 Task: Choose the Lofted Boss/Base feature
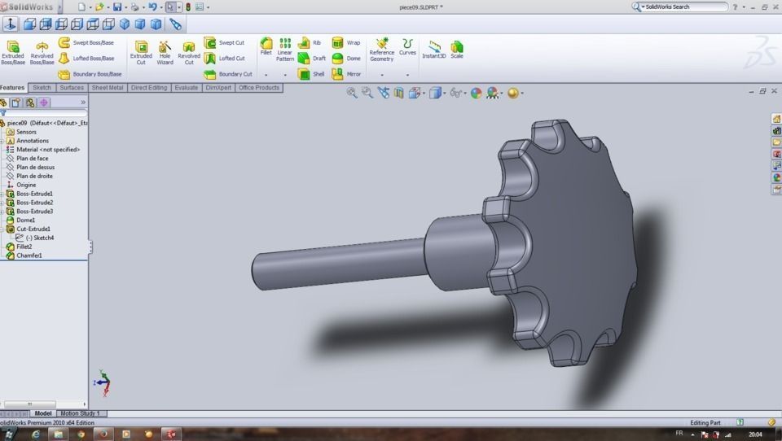coord(86,59)
